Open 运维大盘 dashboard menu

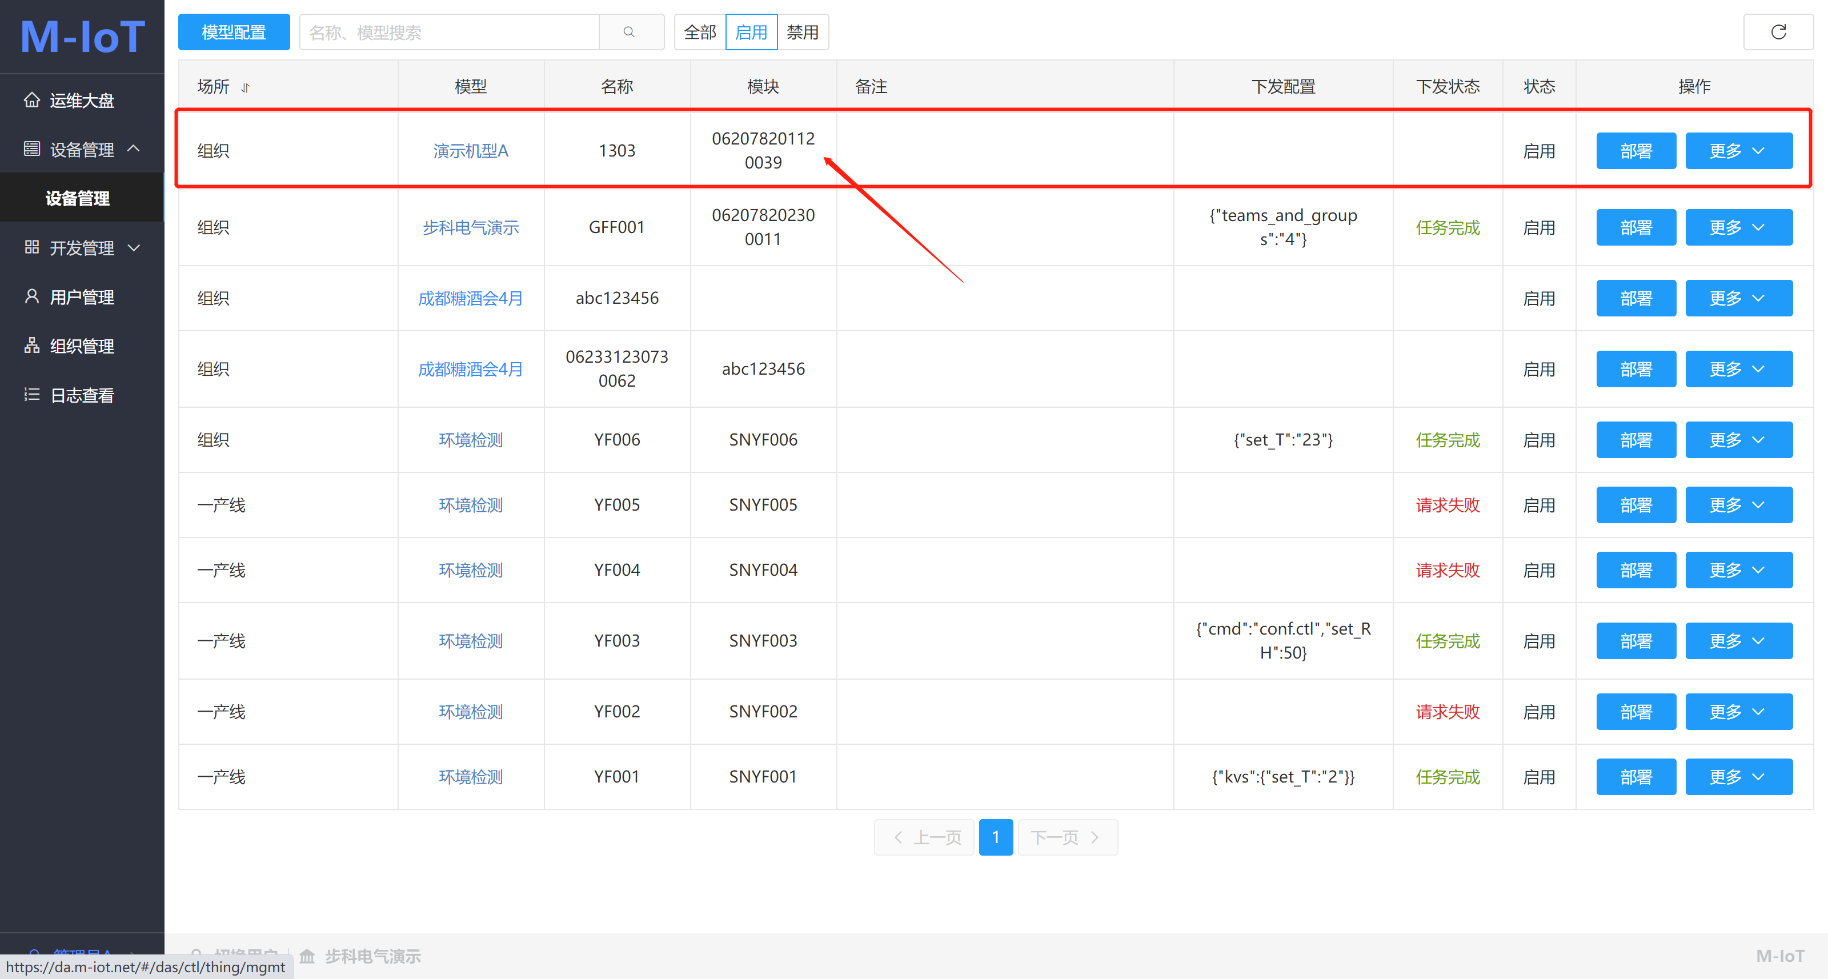tap(82, 100)
